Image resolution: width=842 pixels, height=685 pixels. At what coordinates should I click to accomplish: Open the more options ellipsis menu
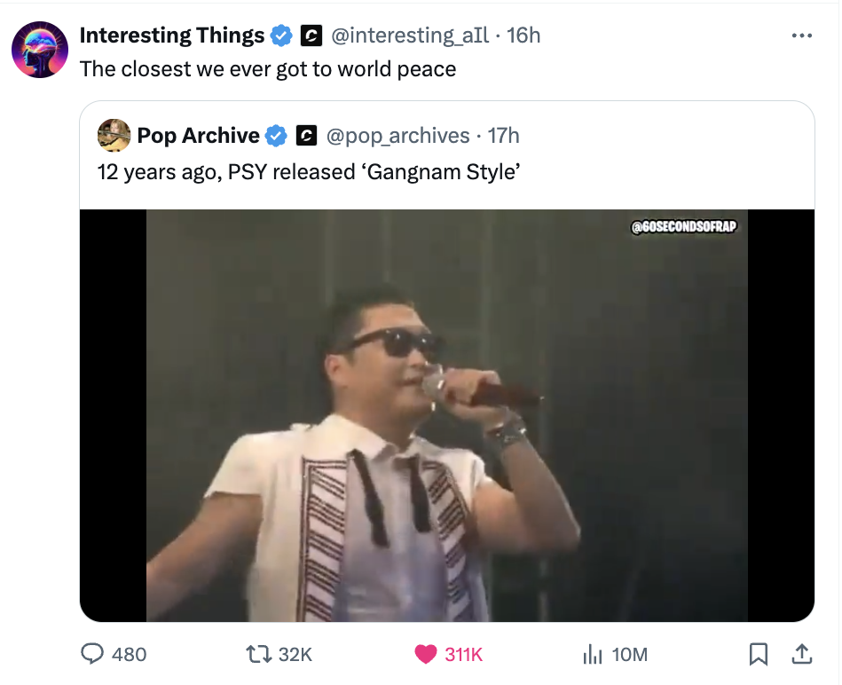tap(801, 34)
